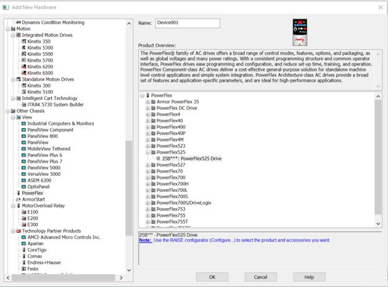The width and height of the screenshot is (388, 287).
Task: Click the Kinetix 5500 tree icon
Action: click(24, 54)
